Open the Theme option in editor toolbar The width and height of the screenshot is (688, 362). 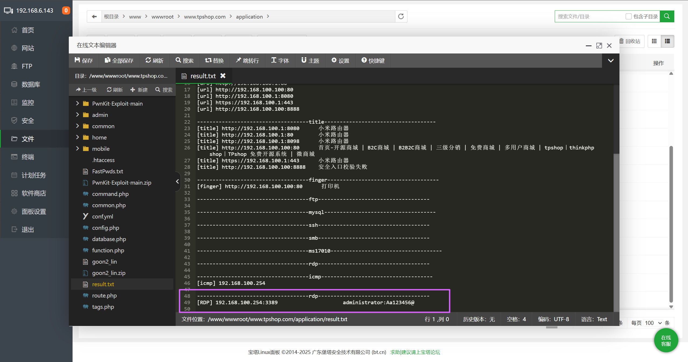point(310,60)
